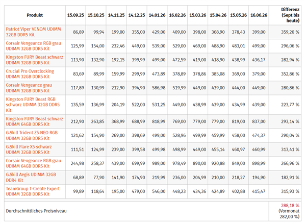The width and height of the screenshot is (306, 224).
Task: Open Corsair Vengeance RGB grau 32GB link
Action: click(x=33, y=46)
